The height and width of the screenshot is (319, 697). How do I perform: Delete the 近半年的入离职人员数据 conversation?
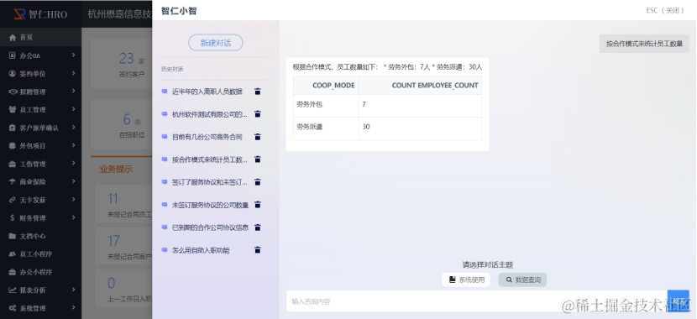257,92
